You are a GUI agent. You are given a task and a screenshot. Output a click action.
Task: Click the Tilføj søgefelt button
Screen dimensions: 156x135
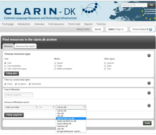14,115
